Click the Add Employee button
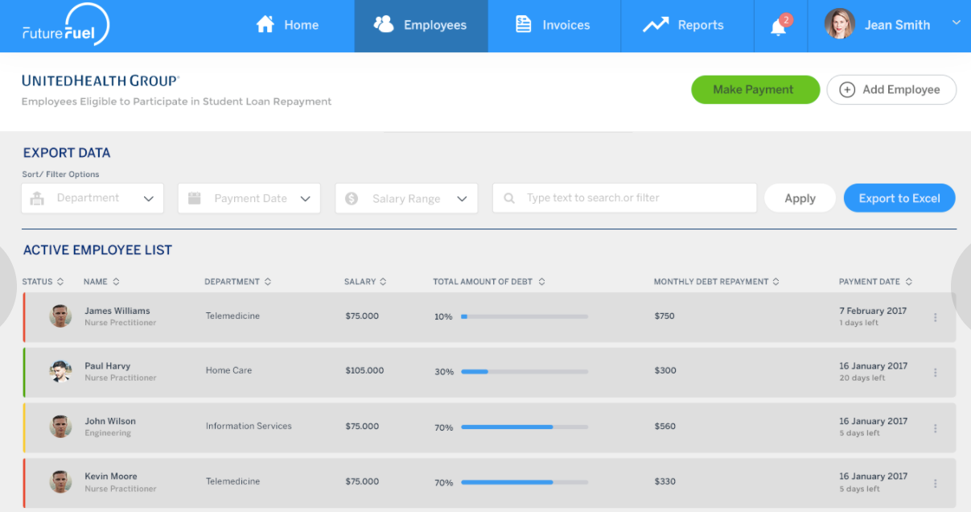This screenshot has width=971, height=512. [891, 90]
